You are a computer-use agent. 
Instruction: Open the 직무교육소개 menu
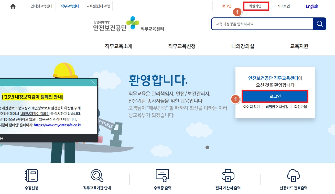(x=118, y=46)
